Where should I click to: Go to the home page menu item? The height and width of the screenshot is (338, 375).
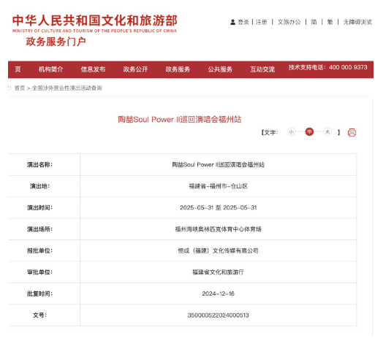pos(18,69)
